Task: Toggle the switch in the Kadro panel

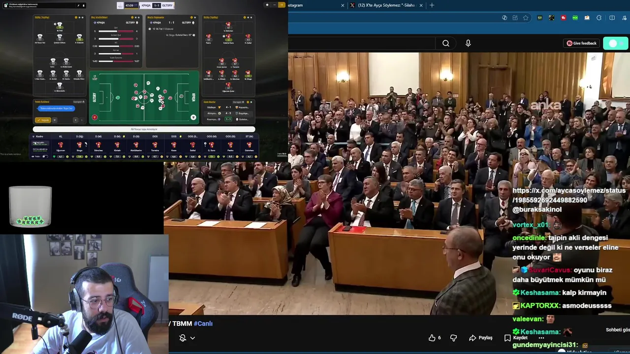Action: point(45,156)
